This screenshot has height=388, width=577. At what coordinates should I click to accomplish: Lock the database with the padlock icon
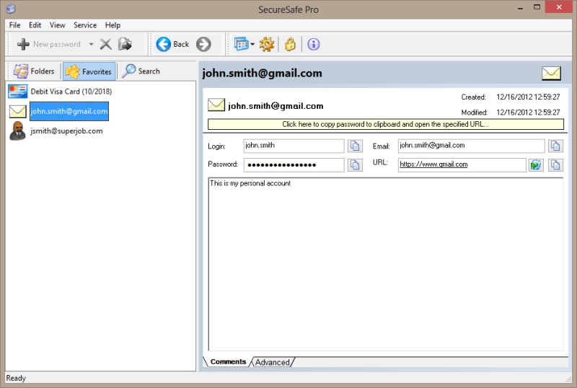click(x=291, y=44)
